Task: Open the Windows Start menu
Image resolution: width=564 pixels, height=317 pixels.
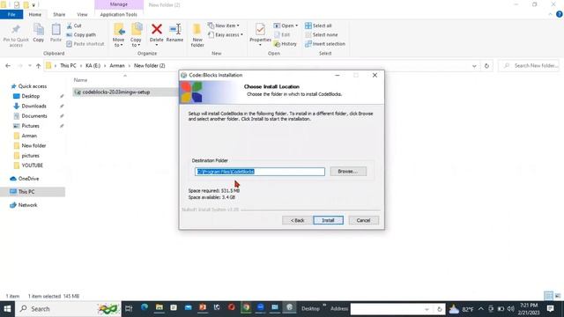Action: (x=7, y=309)
